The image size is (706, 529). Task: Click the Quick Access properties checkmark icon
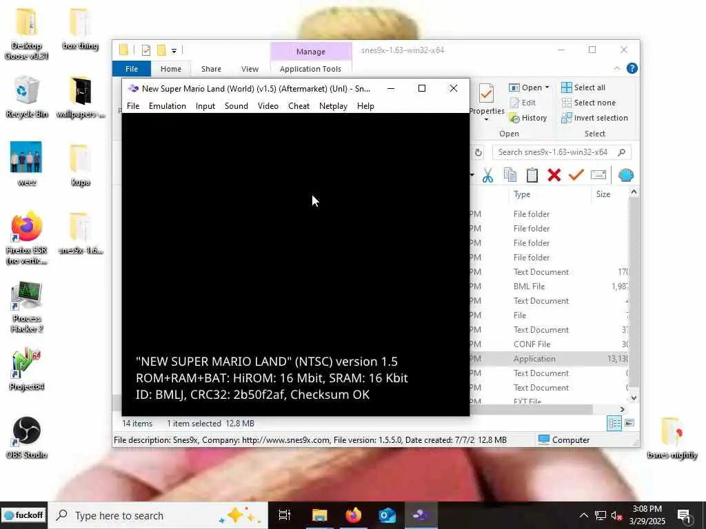point(146,50)
